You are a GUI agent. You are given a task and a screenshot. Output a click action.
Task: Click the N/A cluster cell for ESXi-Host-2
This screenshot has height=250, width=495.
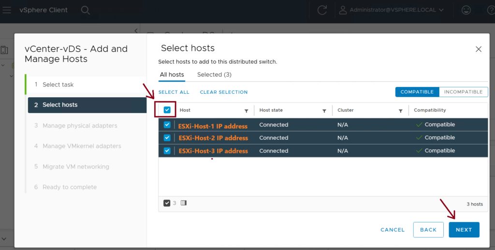(343, 138)
